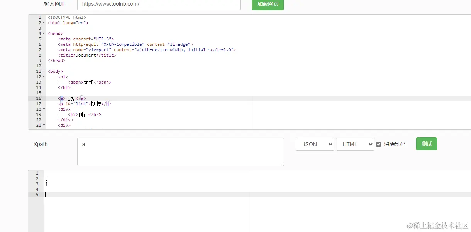This screenshot has width=471, height=232.
Task: Click the 消除乱码 label text
Action: (x=395, y=144)
